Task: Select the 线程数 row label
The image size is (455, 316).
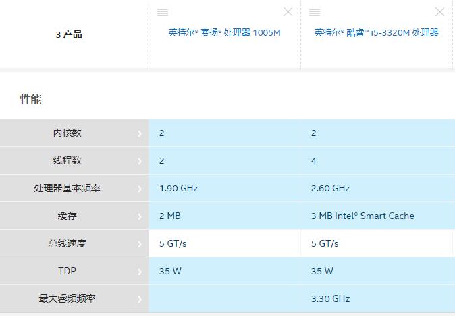Action: tap(67, 160)
